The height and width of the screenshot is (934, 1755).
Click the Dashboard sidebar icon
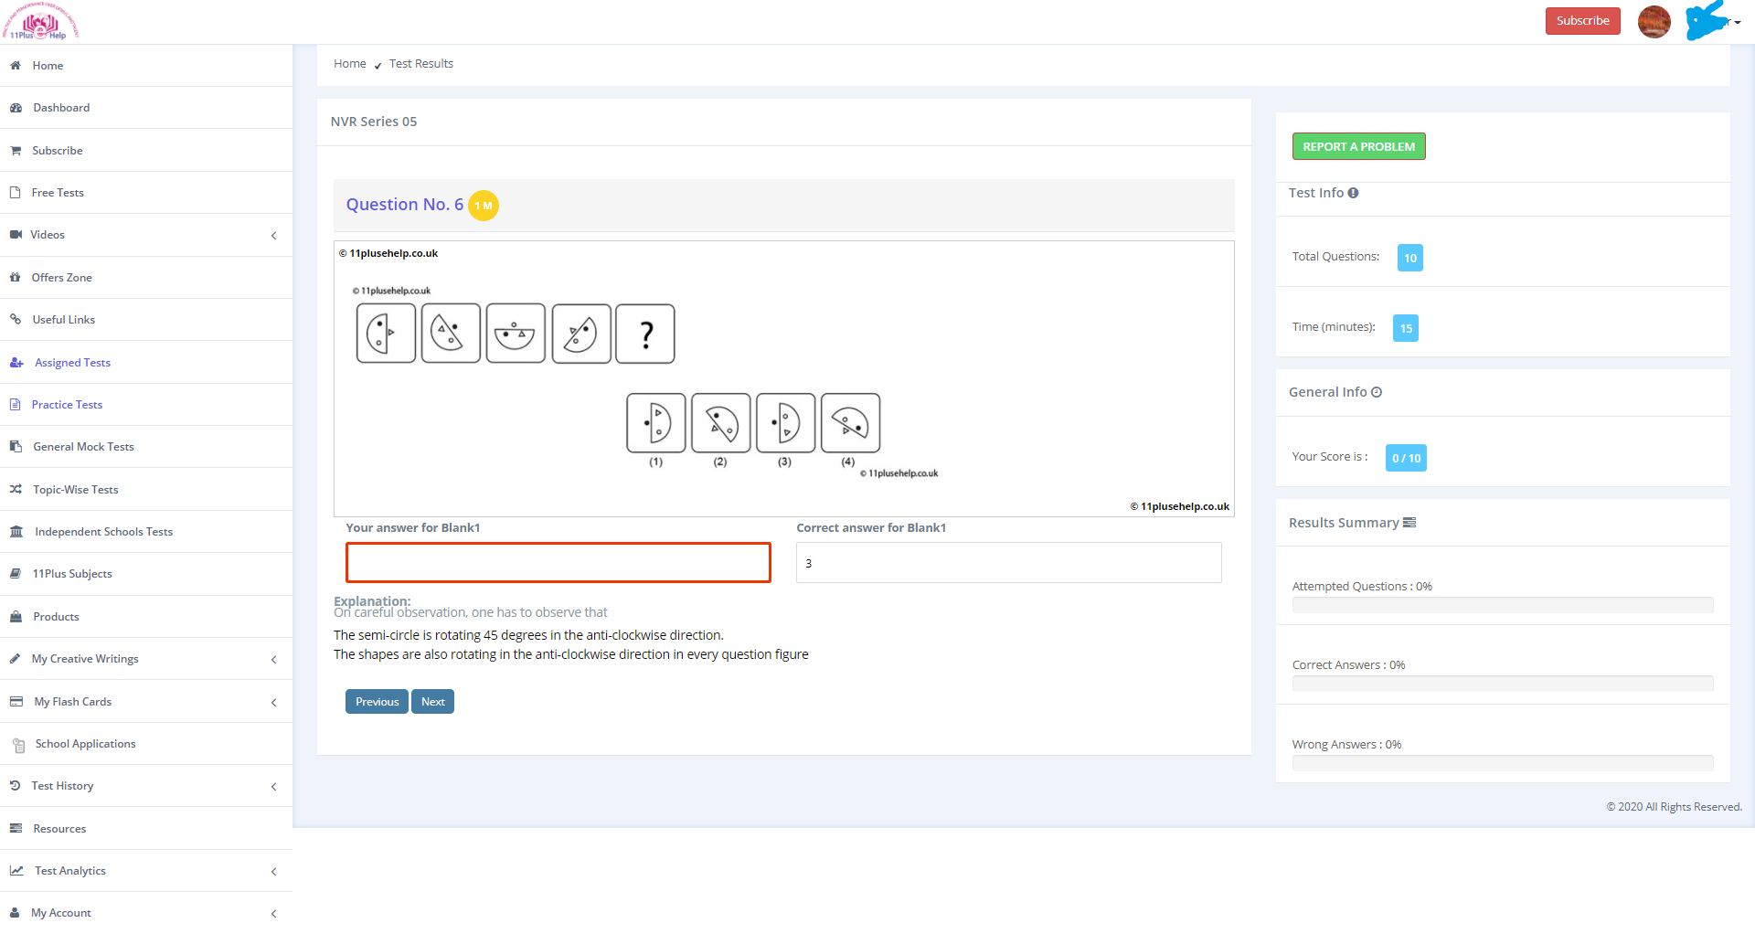(16, 108)
